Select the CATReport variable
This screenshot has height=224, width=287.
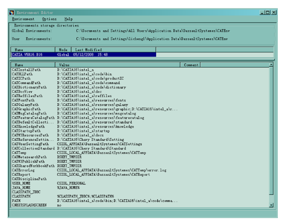pyautogui.click(x=21, y=174)
